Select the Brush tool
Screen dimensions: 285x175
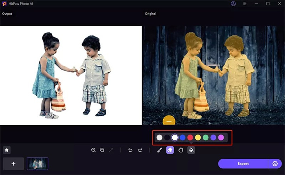pyautogui.click(x=159, y=150)
